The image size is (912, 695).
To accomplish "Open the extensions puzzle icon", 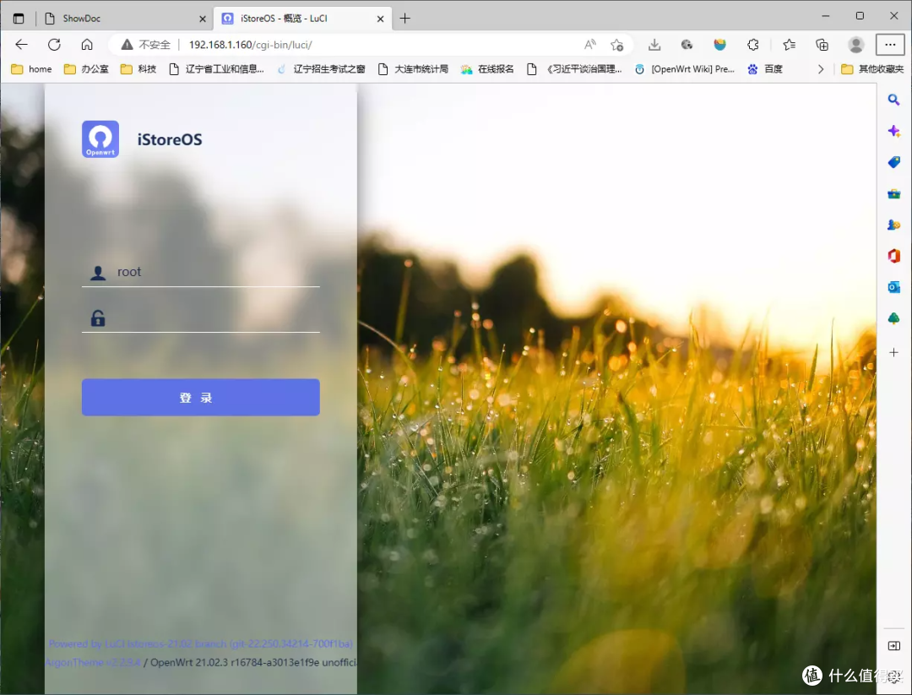I will (x=752, y=45).
